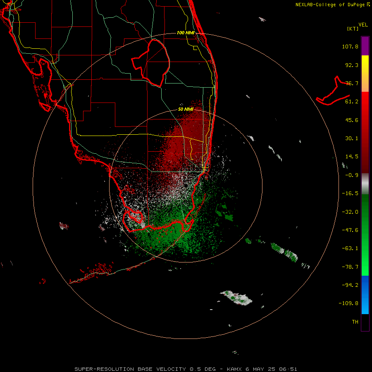Select the -47.6 legend value

pyautogui.click(x=350, y=230)
